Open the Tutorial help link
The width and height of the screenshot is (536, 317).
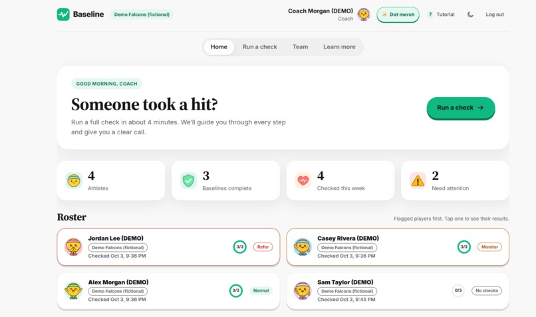click(x=442, y=15)
